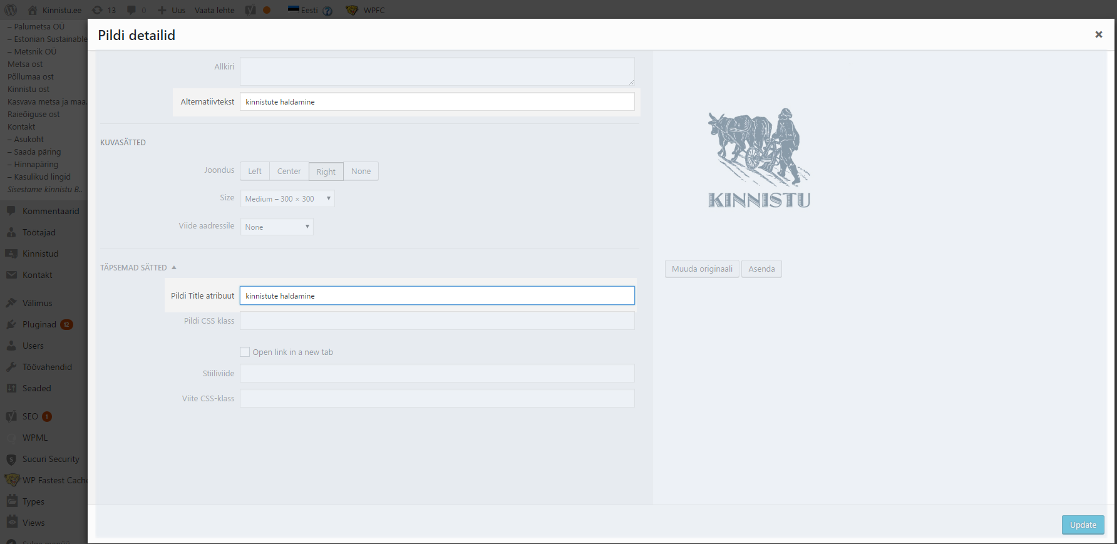The height and width of the screenshot is (544, 1117).
Task: Click the Pildi Title atribuut field
Action: [437, 295]
